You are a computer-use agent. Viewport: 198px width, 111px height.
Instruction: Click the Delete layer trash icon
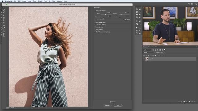click(195, 101)
